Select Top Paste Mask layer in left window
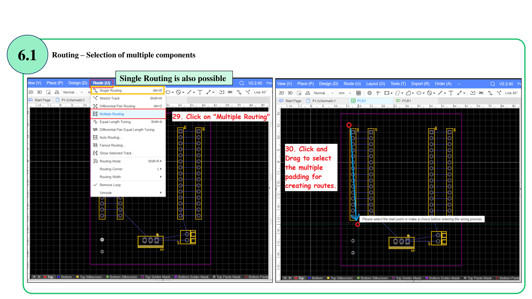The height and width of the screenshot is (299, 532). [227, 277]
